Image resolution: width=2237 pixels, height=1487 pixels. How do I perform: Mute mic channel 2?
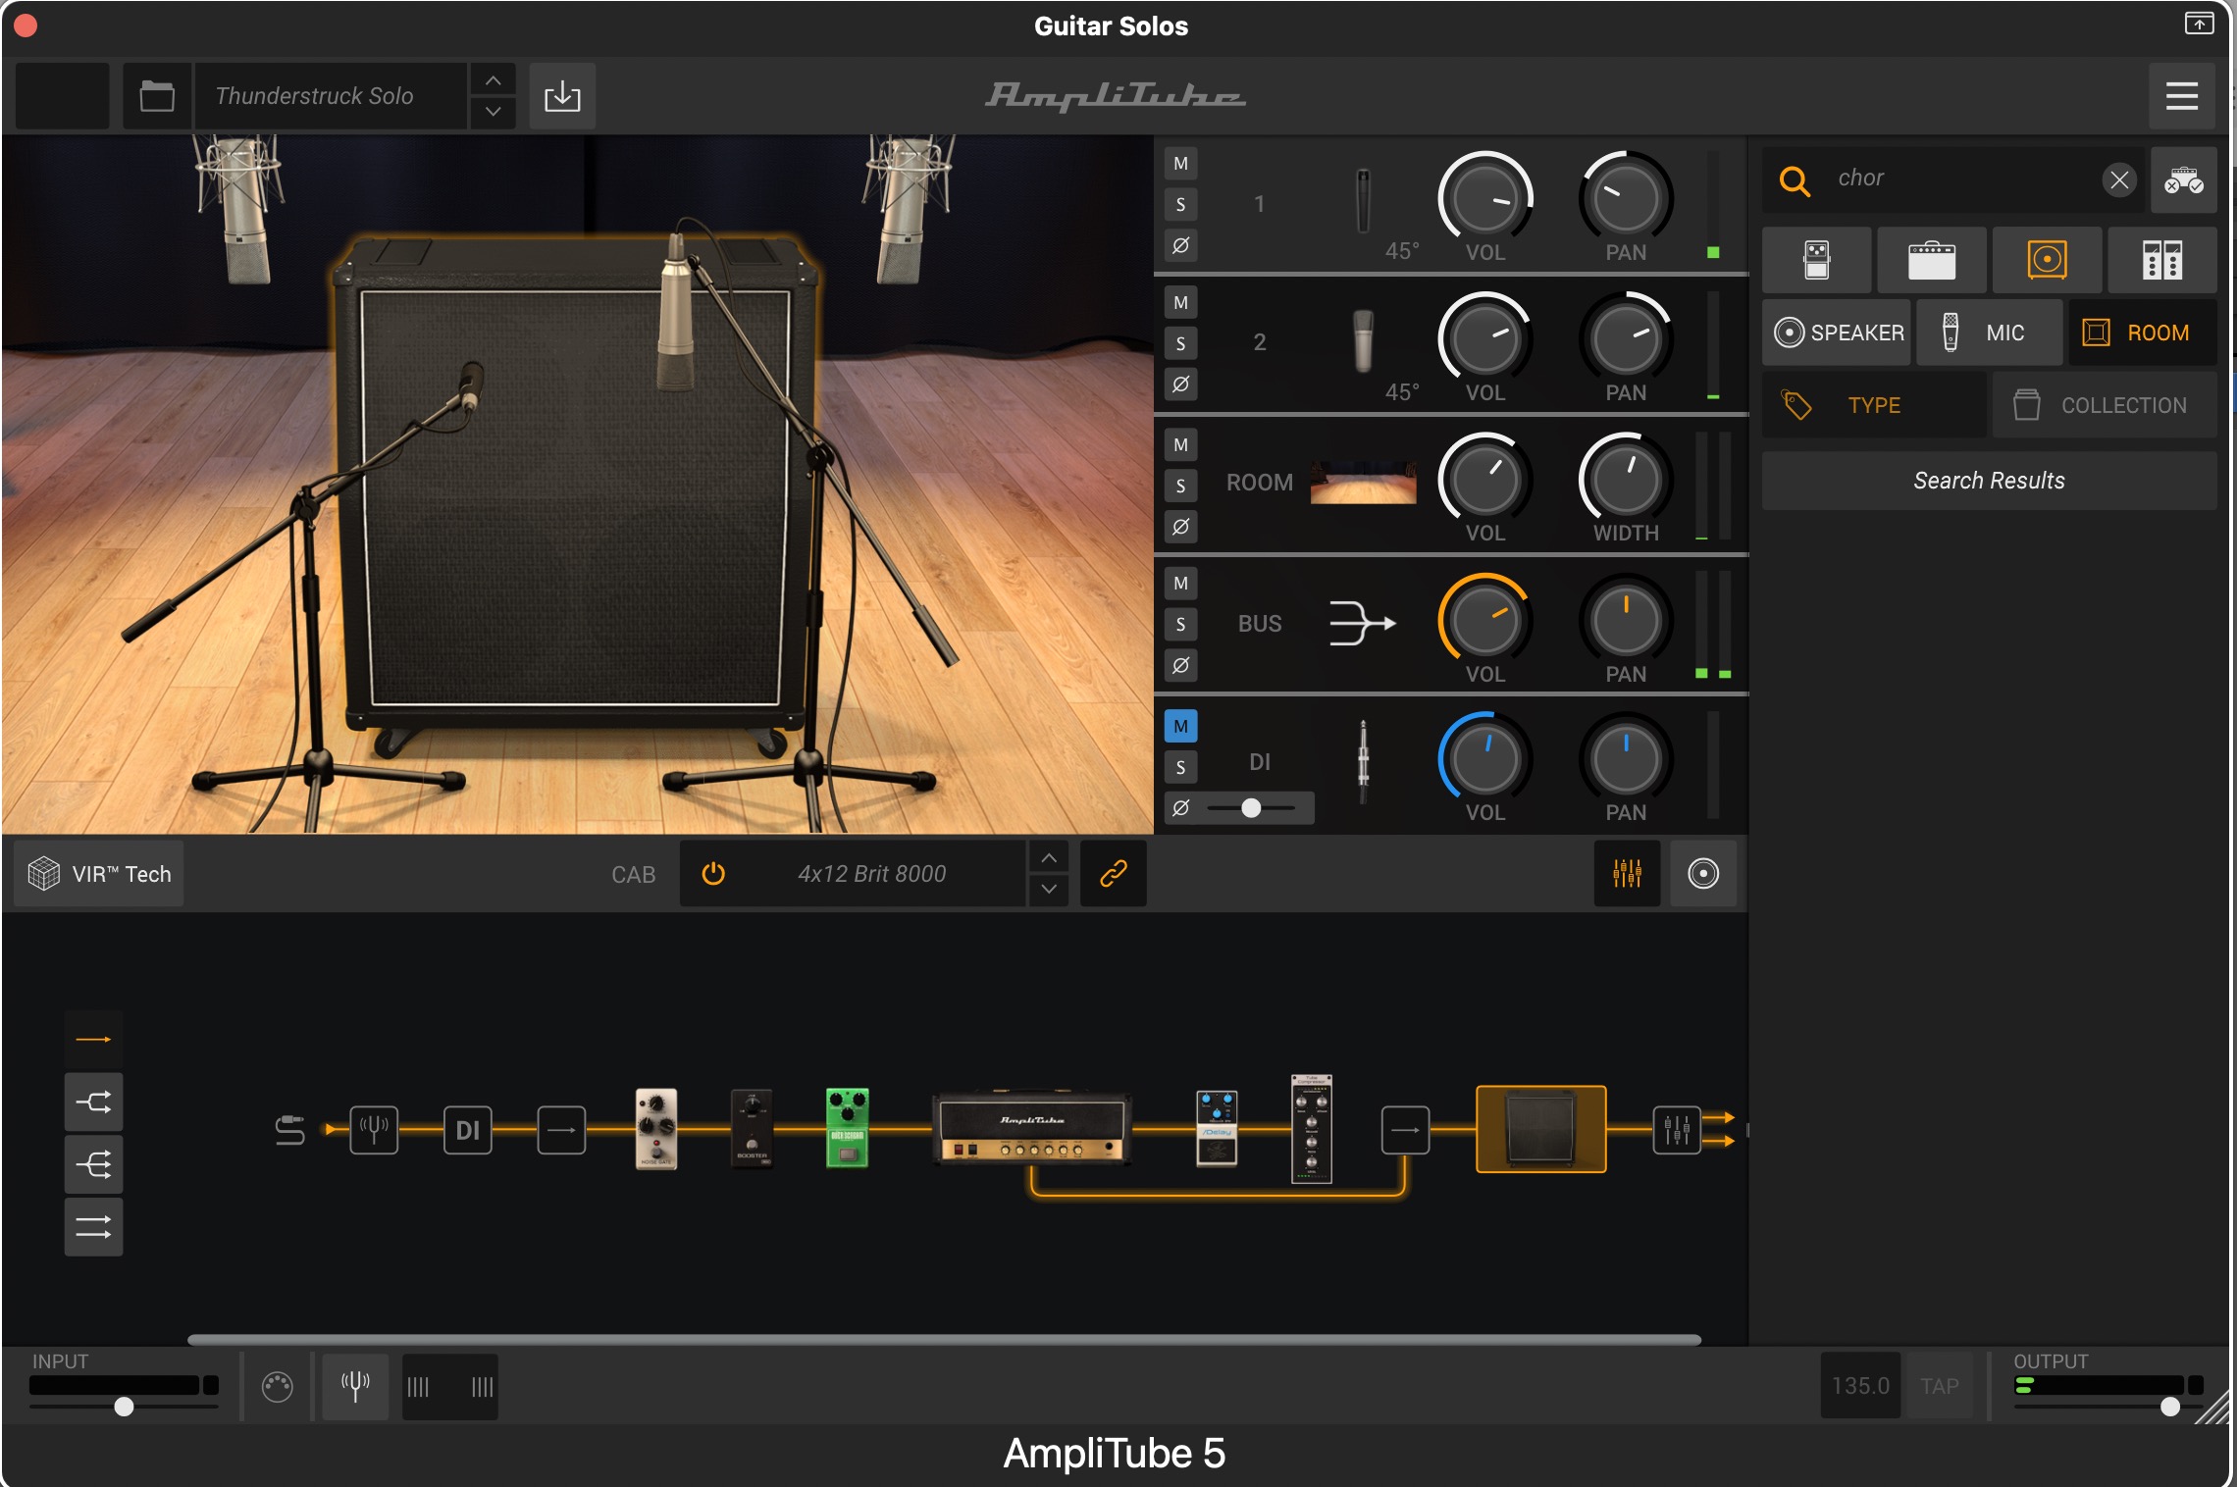pyautogui.click(x=1181, y=303)
